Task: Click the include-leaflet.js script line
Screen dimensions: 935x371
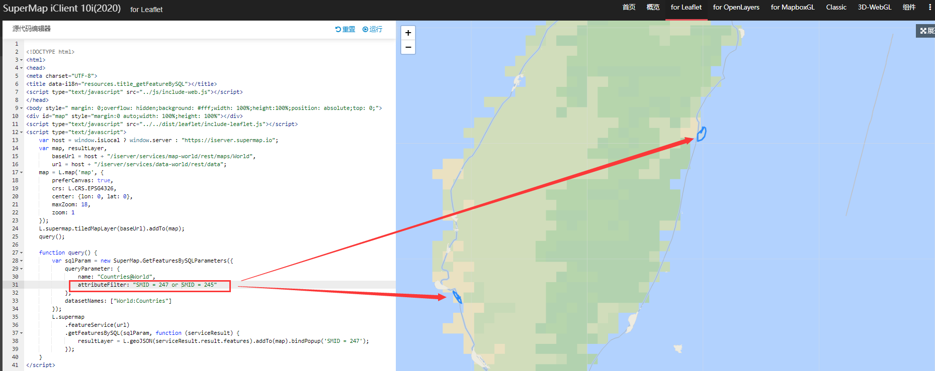Action: point(162,124)
